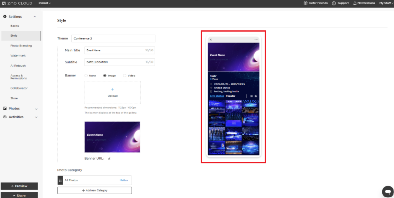Click the drag handle for All Photos
This screenshot has width=394, height=198.
click(60, 180)
